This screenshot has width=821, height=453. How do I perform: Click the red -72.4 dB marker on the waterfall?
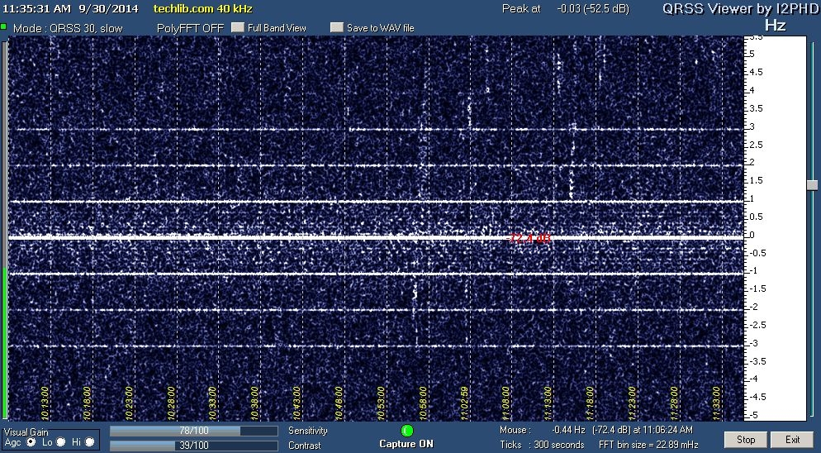pyautogui.click(x=529, y=239)
